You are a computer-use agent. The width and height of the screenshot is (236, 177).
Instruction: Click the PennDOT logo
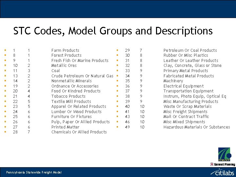[225, 154]
